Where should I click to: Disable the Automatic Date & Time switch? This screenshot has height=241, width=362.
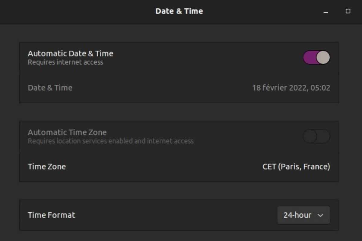click(x=316, y=57)
